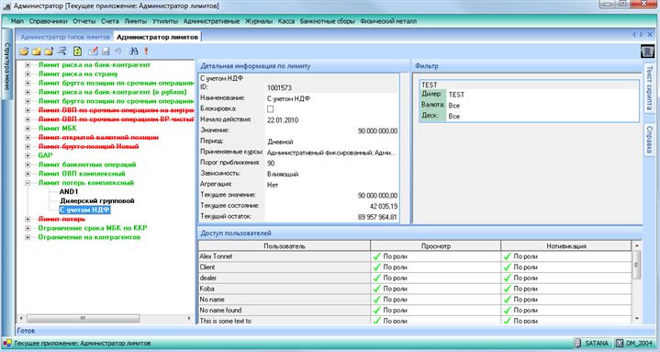Click the green refresh toolbar icon

click(x=77, y=51)
